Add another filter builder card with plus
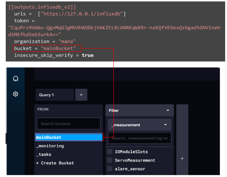This screenshot has height=177, width=227. click(x=182, y=158)
